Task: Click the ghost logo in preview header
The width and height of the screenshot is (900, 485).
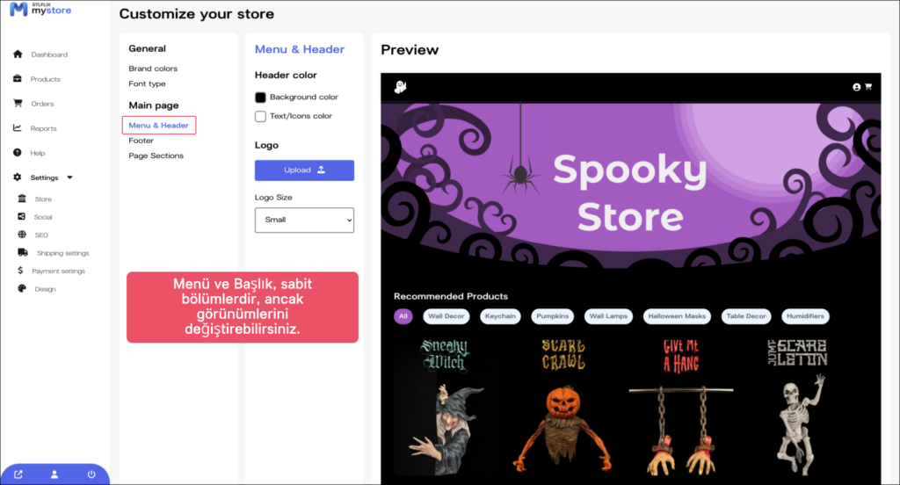Action: click(x=400, y=87)
